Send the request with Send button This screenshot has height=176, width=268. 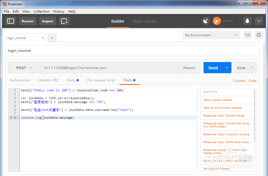tap(213, 68)
